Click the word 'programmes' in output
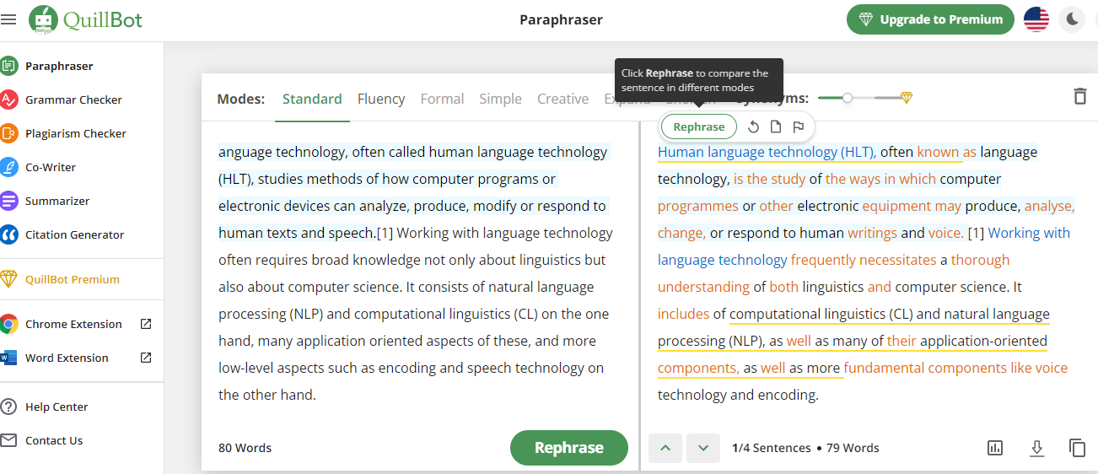 pos(698,206)
